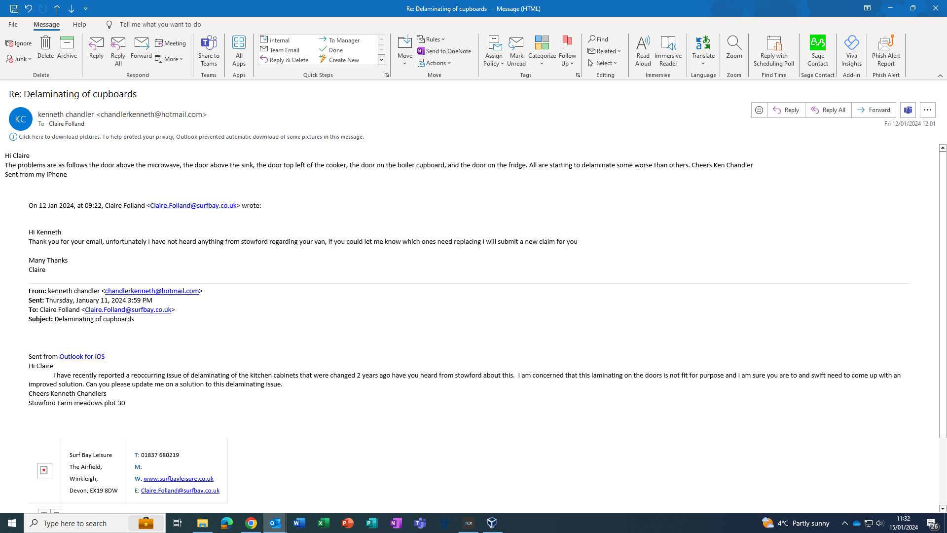
Task: Open Phish Alert Report
Action: pyautogui.click(x=885, y=50)
